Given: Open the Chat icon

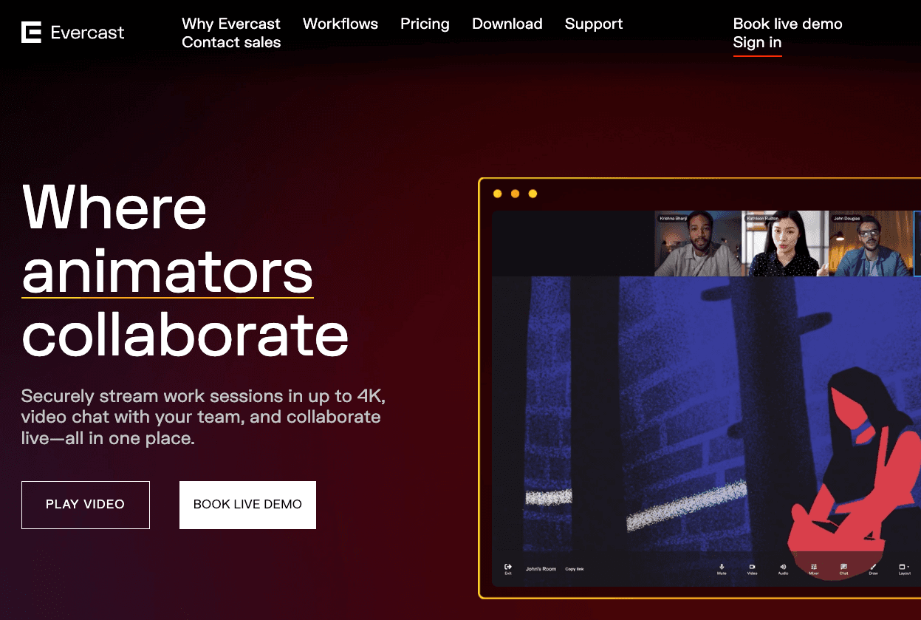Looking at the screenshot, I should pyautogui.click(x=843, y=567).
